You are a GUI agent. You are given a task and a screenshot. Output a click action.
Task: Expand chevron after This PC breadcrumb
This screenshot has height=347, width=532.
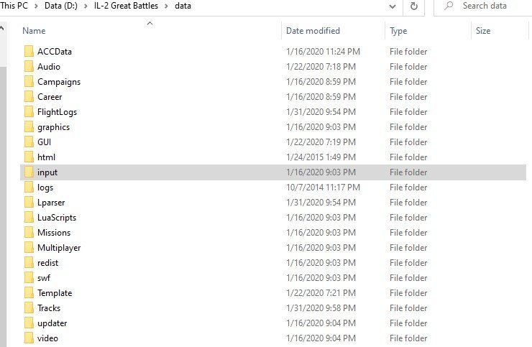36,6
